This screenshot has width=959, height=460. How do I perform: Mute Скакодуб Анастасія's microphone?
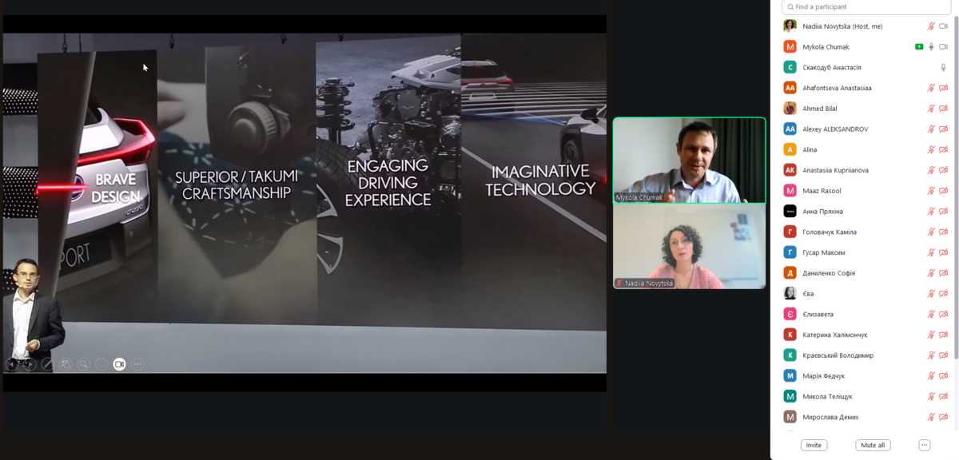coord(944,68)
